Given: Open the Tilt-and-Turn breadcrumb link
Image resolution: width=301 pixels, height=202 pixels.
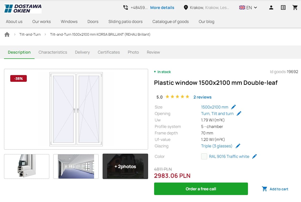Looking at the screenshot, I should (x=30, y=34).
